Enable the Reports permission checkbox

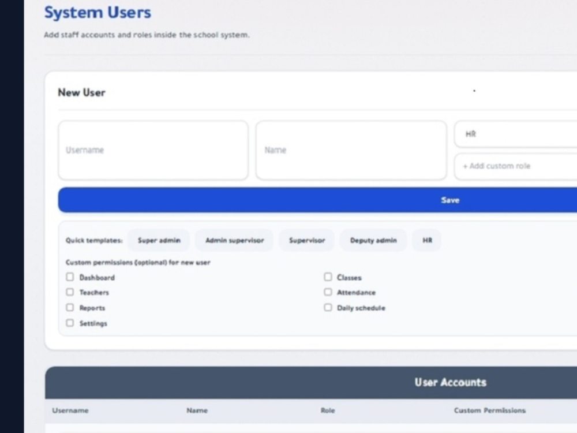[x=70, y=308]
